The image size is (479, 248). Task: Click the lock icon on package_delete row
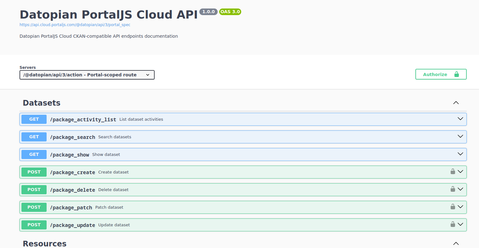(x=453, y=189)
